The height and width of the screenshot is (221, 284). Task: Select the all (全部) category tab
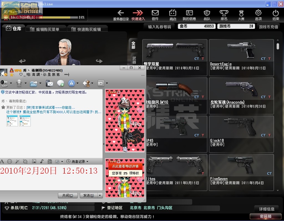[x=133, y=45]
